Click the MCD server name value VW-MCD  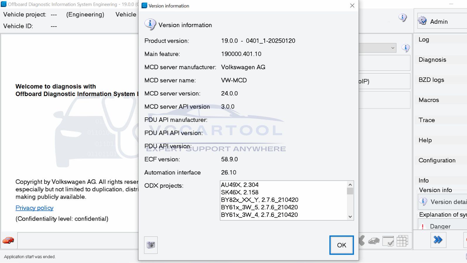[234, 80]
